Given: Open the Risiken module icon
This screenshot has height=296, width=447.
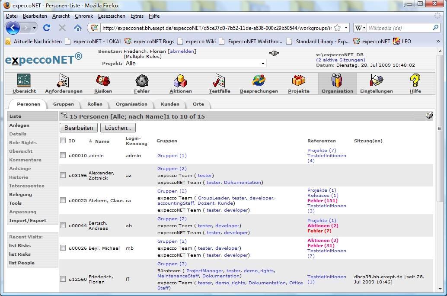Looking at the screenshot, I should (103, 80).
